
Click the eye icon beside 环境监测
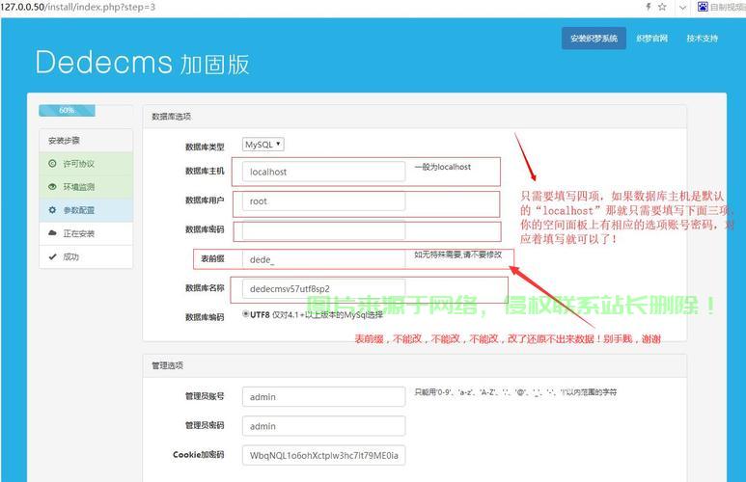(52, 187)
